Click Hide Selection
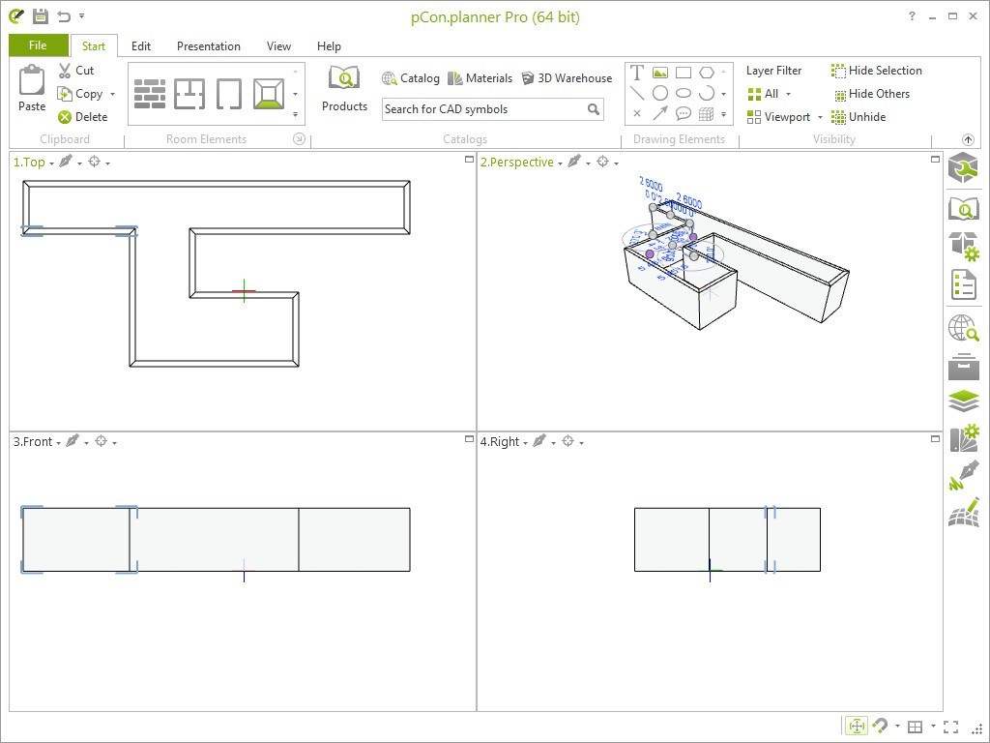This screenshot has width=990, height=743. click(x=876, y=71)
